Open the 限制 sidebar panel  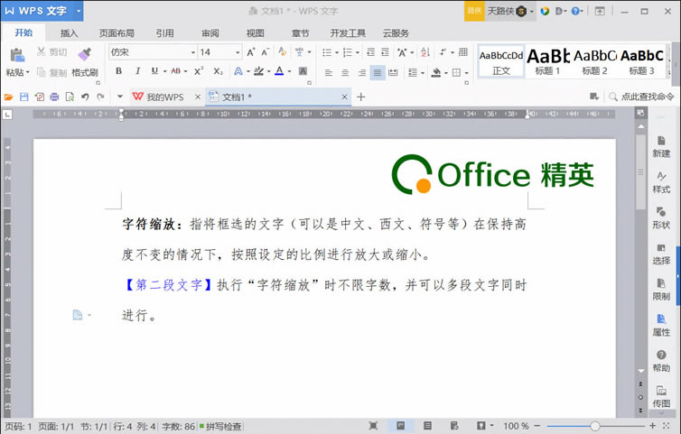coord(661,290)
